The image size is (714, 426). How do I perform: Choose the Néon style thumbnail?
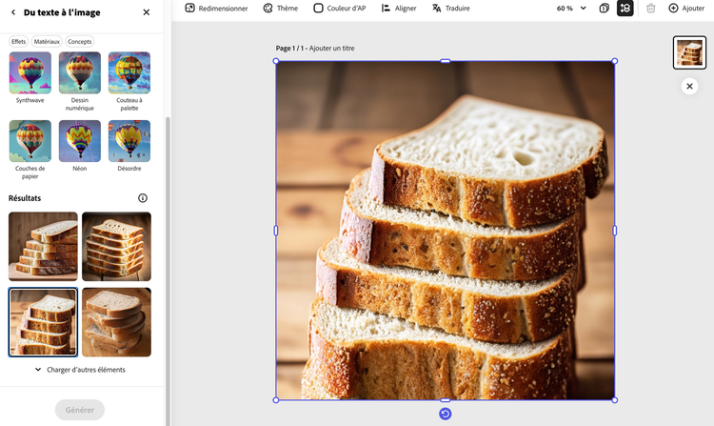click(80, 141)
